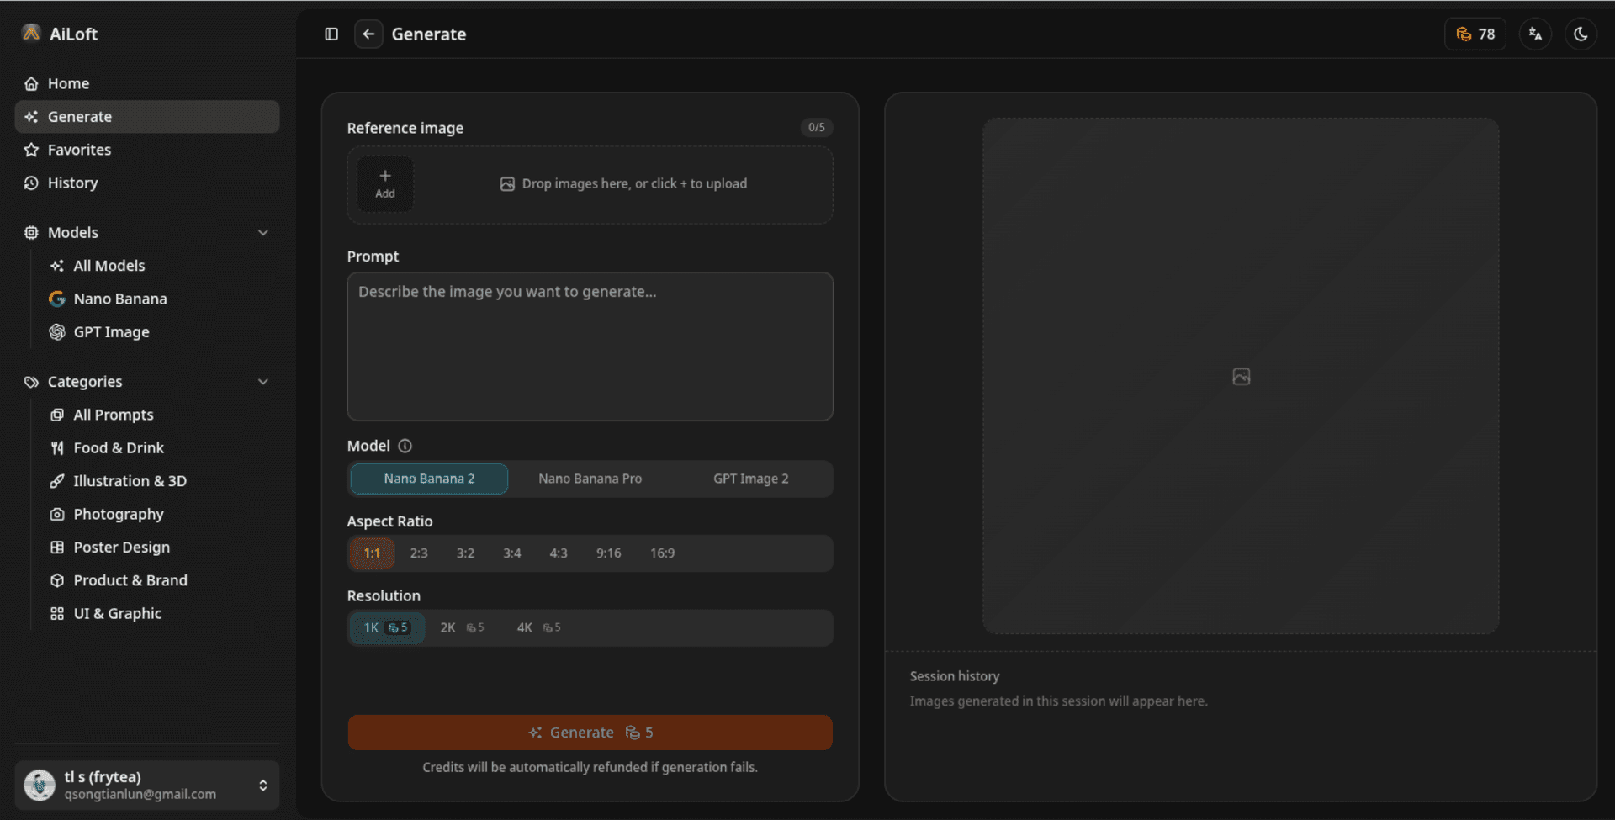Select the Nano Banana Pro model
1615x820 pixels.
point(590,479)
